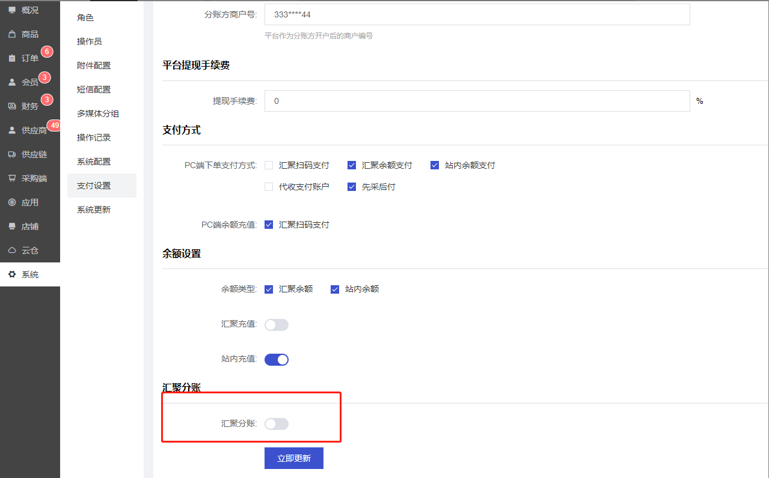Open 会员 members via person icon
The height and width of the screenshot is (478, 769).
(x=12, y=82)
